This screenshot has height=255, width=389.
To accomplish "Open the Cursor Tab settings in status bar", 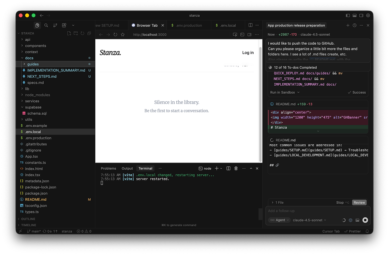I will (331, 231).
